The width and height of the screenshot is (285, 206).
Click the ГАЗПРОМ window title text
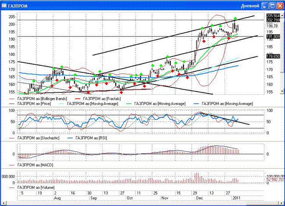tap(18, 6)
